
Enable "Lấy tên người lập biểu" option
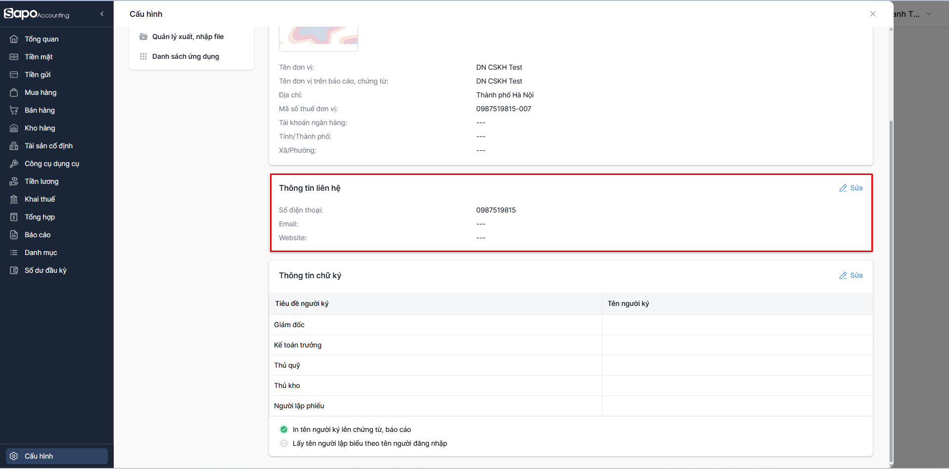tap(284, 443)
